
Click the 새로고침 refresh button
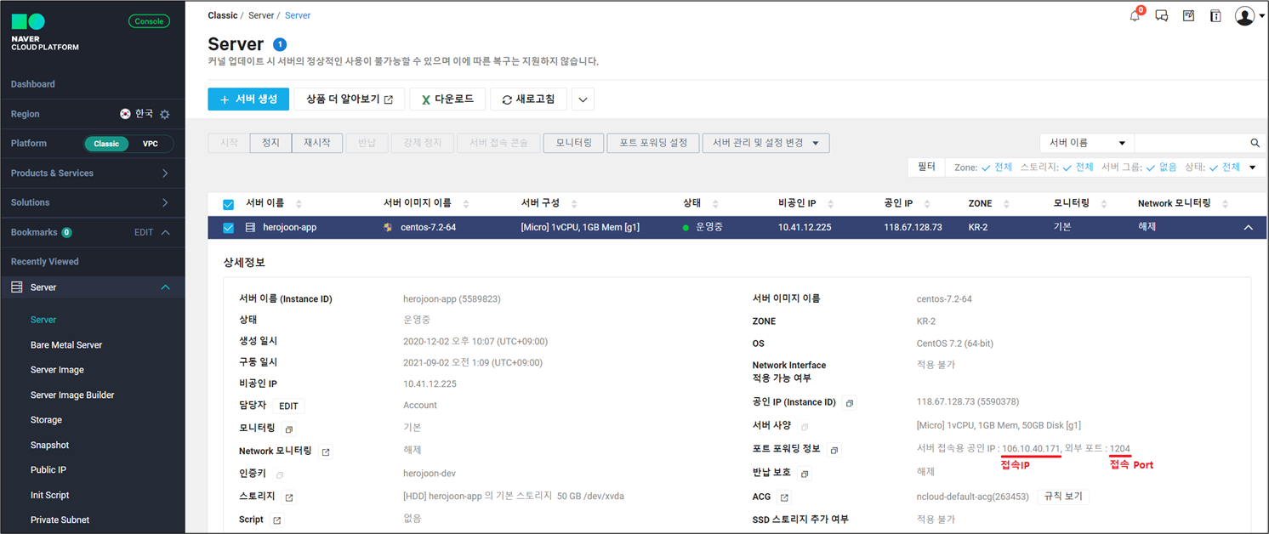click(528, 99)
